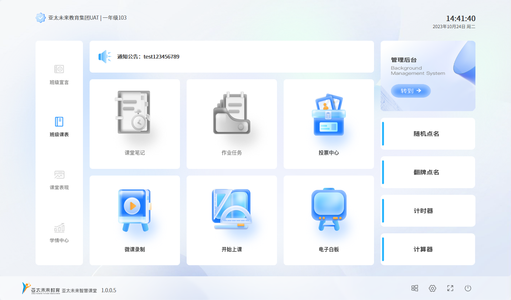511x300 pixels.
Task: Click the 14:41:40 clock
Action: [461, 19]
